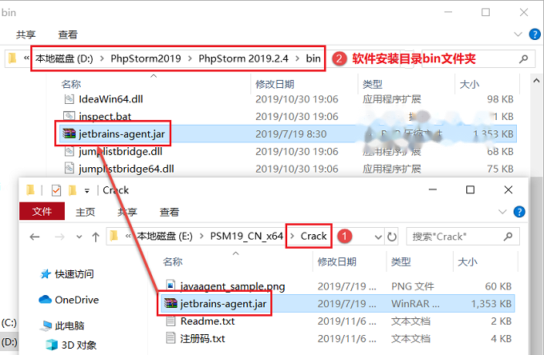Viewport: 544px width, 355px height.
Task: Click the New Folder icon in quick access toolbar
Action: (x=73, y=190)
